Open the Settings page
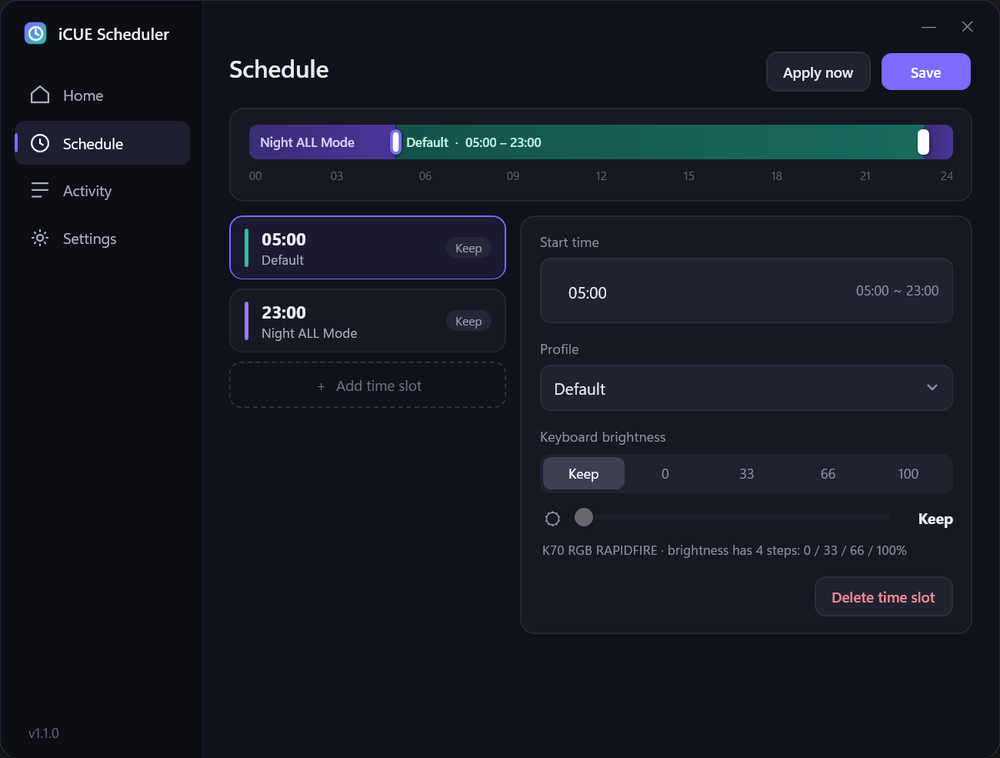 click(102, 239)
